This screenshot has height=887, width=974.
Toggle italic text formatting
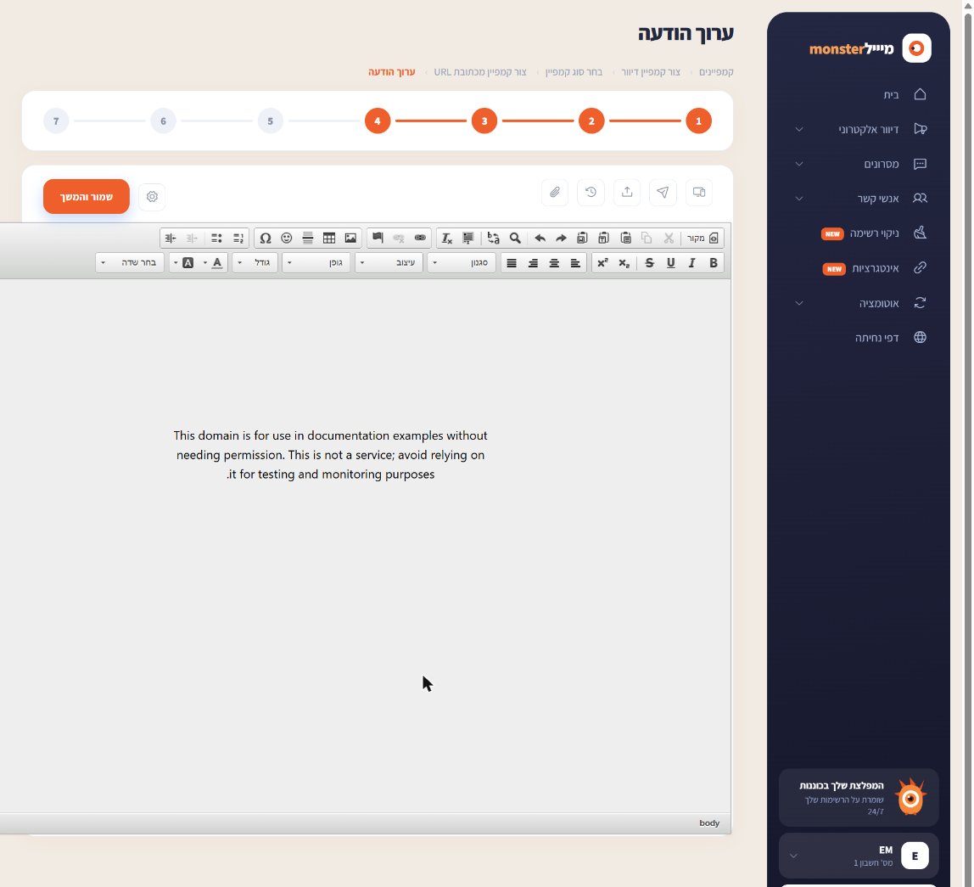(x=691, y=263)
